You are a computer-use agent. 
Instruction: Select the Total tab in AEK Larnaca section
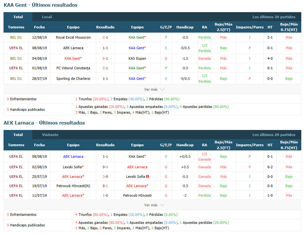(x=18, y=135)
